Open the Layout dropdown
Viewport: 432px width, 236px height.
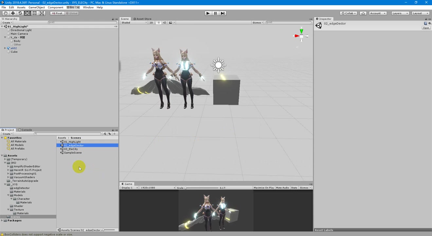[x=420, y=13]
